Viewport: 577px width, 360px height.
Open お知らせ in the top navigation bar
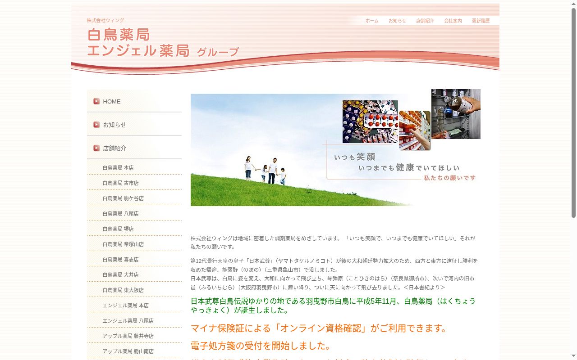click(x=397, y=21)
